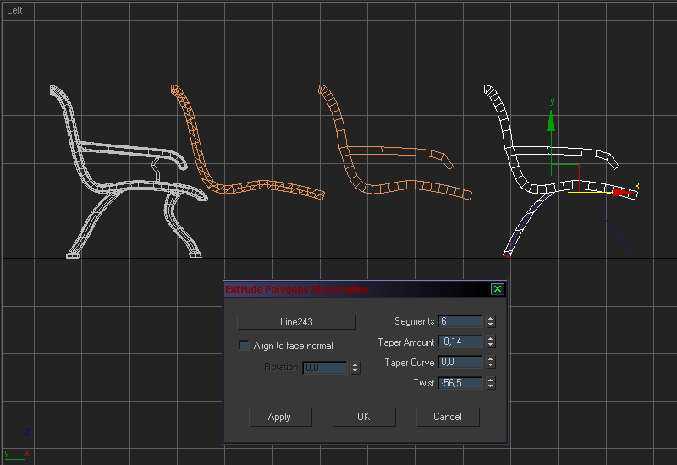This screenshot has height=465, width=677.
Task: Click the Taper Amount spinner arrows
Action: coord(491,342)
